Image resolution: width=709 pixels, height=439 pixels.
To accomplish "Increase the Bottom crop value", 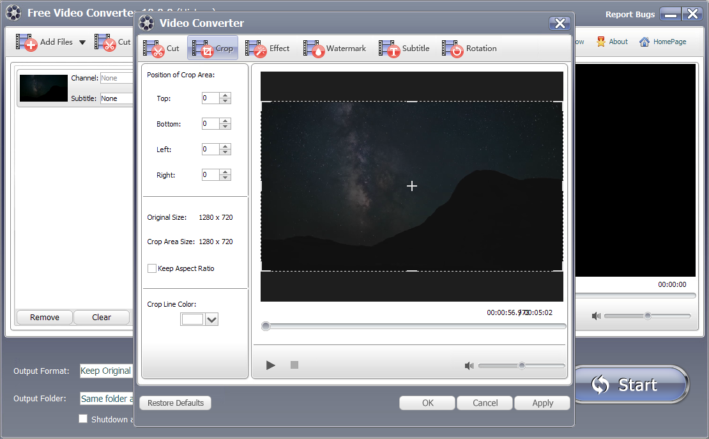I will tap(225, 121).
